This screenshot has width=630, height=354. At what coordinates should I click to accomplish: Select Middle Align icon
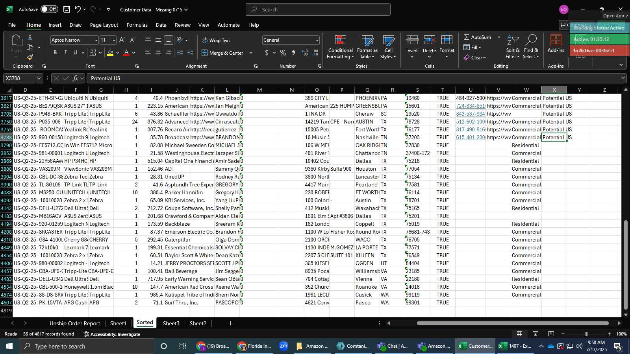(x=158, y=40)
